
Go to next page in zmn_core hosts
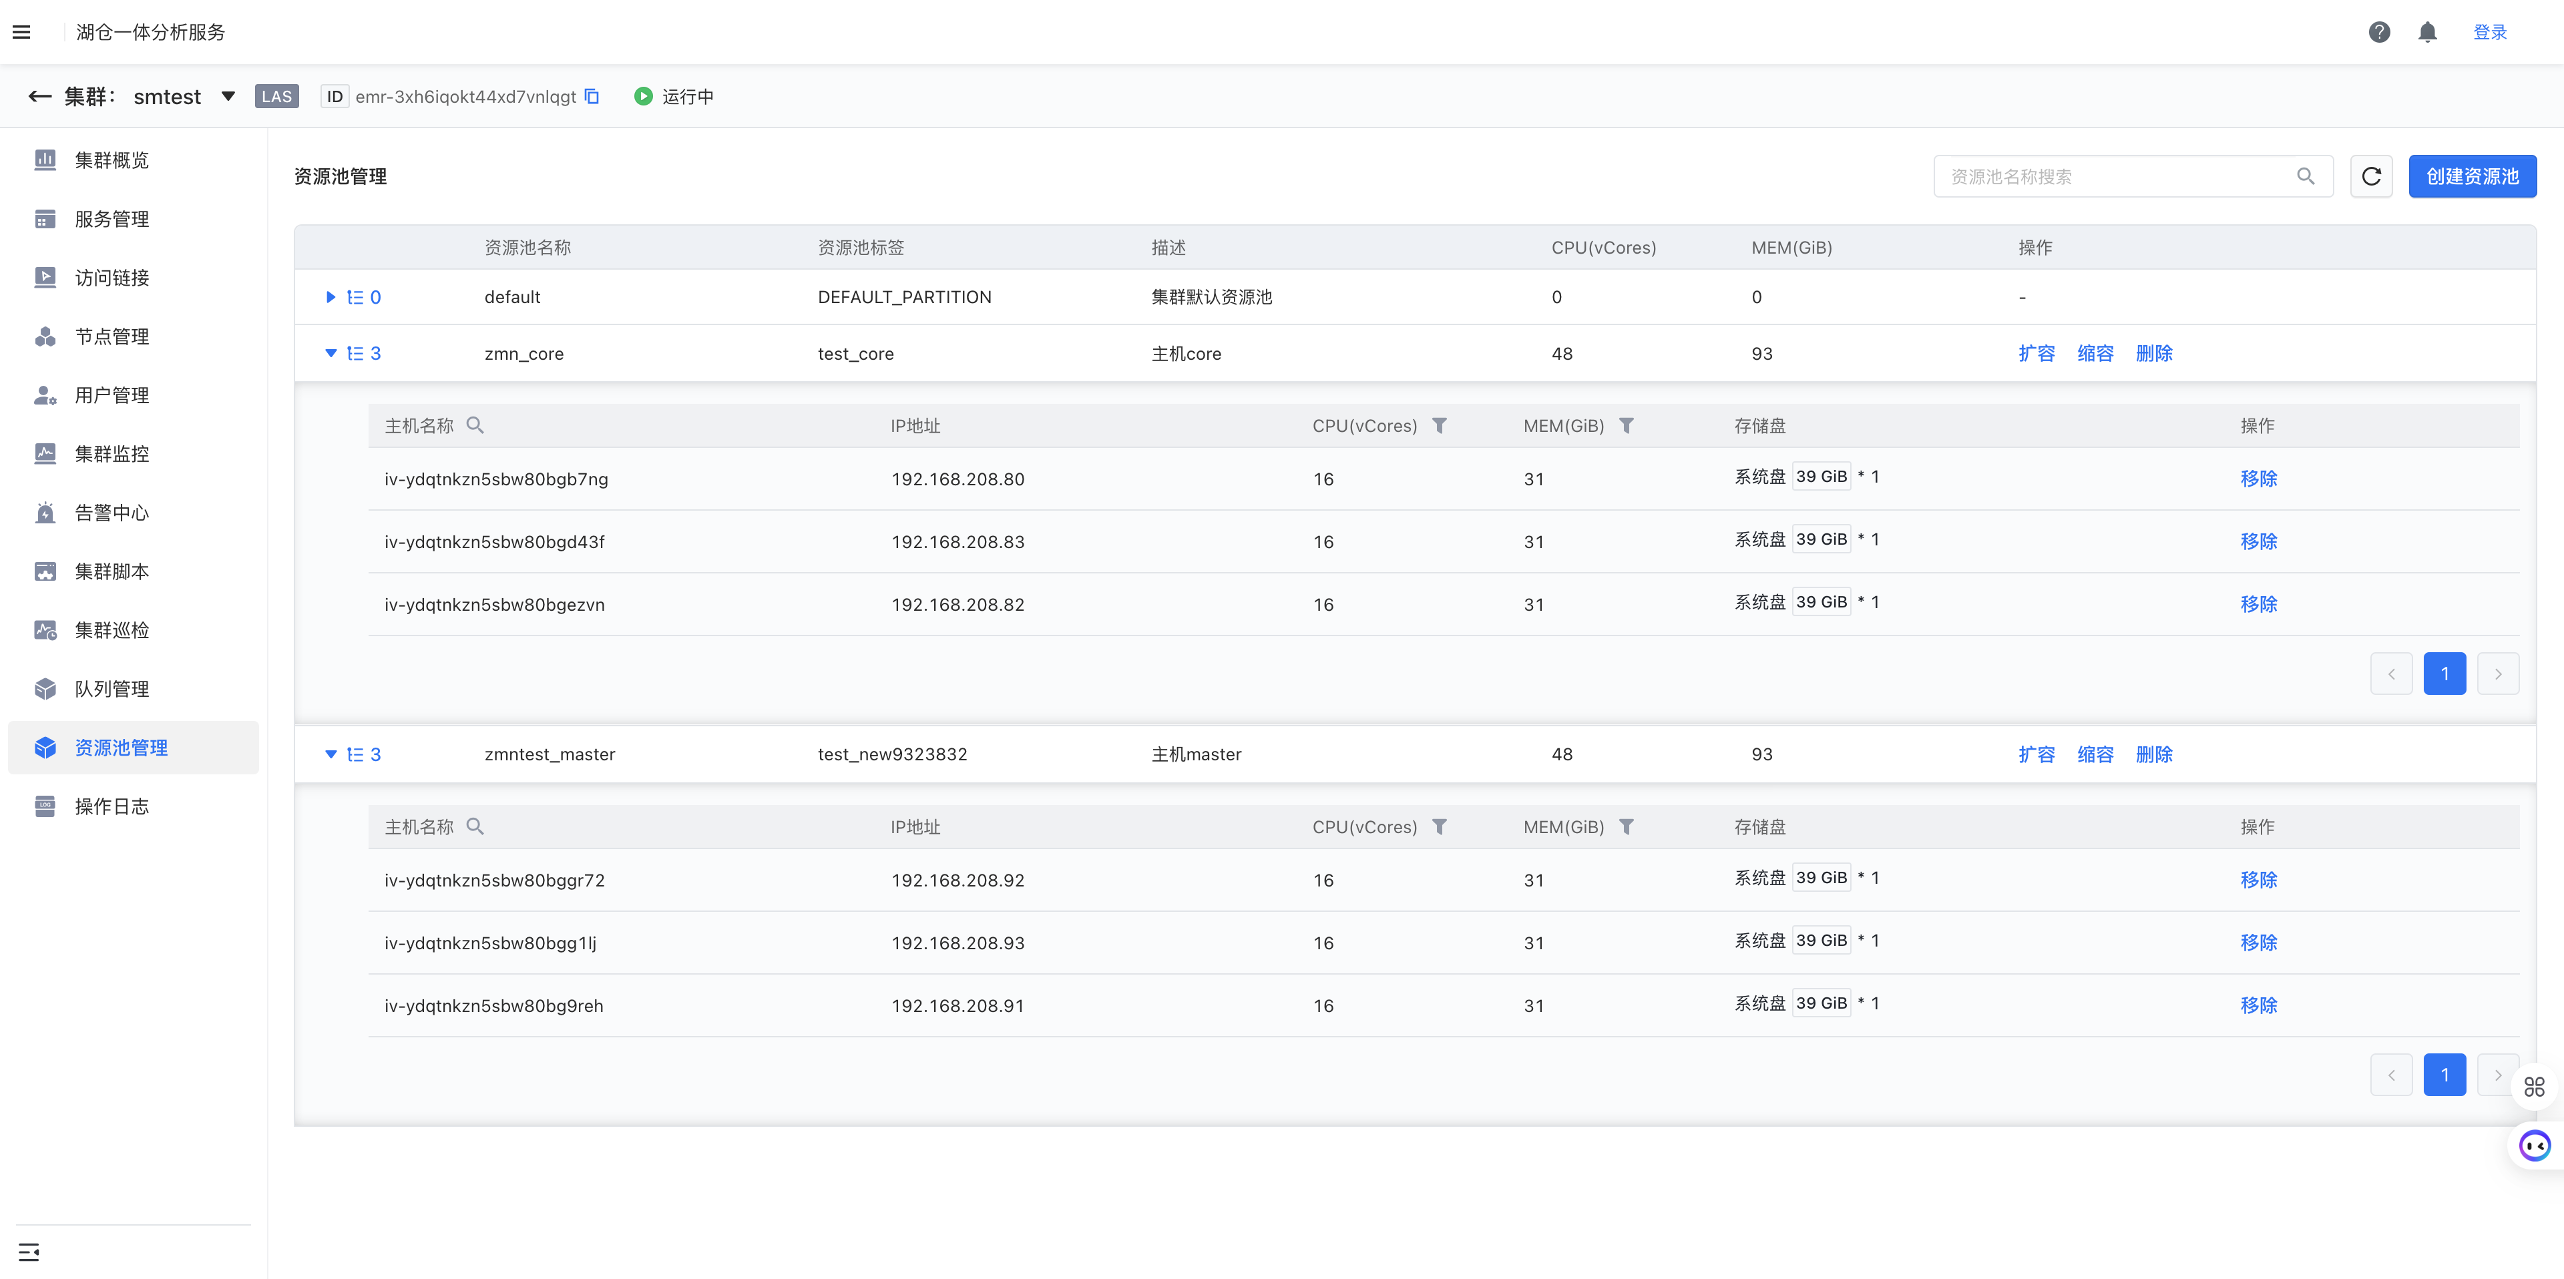(x=2499, y=674)
